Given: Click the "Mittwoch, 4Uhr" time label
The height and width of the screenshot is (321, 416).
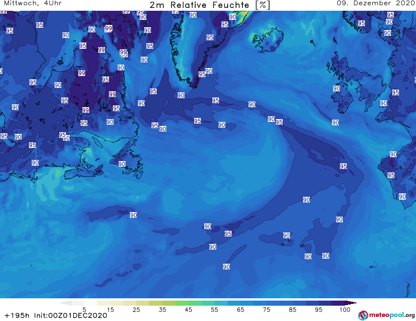Looking at the screenshot, I should click(x=33, y=3).
